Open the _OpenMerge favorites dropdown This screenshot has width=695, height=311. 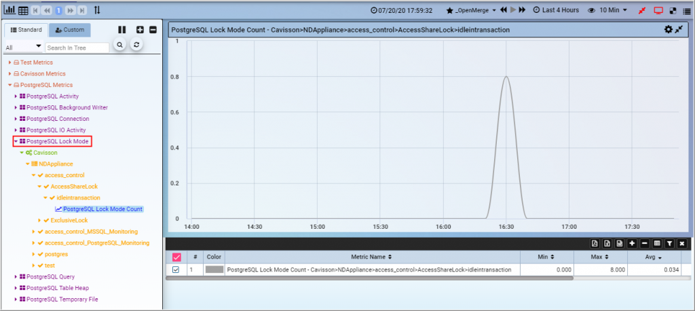point(471,10)
